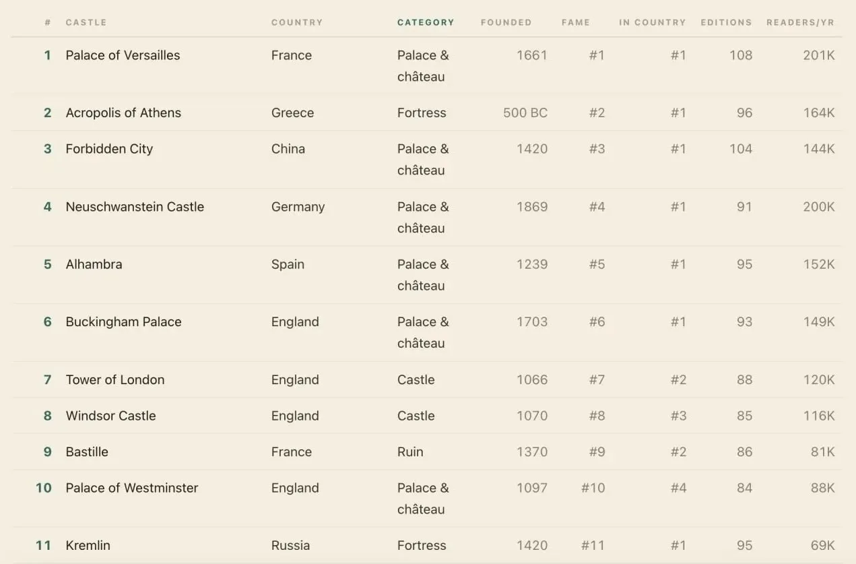856x564 pixels.
Task: Click founded year 1370
Action: click(x=532, y=451)
